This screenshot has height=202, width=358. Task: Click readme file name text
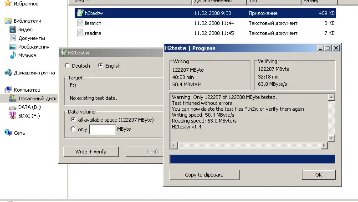[x=93, y=33]
